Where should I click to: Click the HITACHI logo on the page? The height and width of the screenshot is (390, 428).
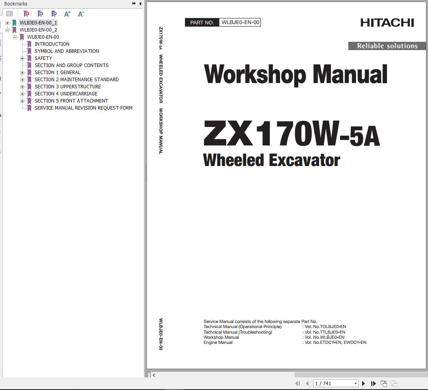tap(387, 22)
